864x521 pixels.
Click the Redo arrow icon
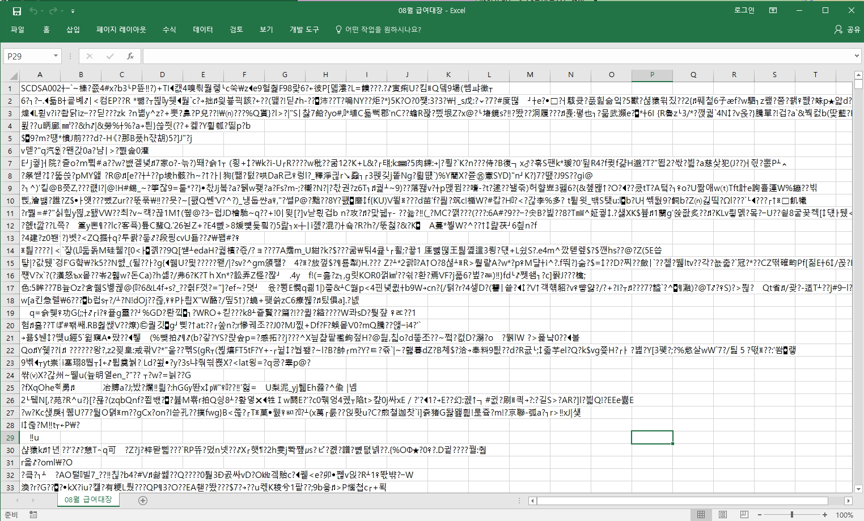point(53,11)
